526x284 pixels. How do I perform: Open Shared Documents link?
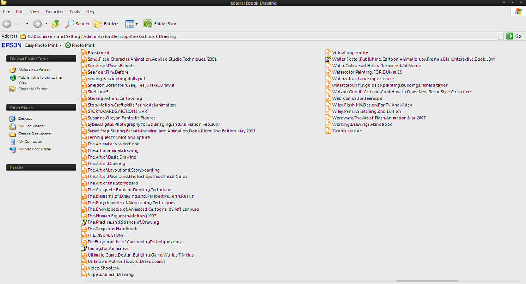pos(35,134)
